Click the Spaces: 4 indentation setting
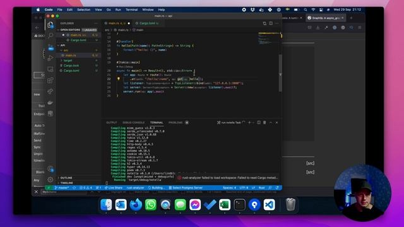 click(229, 188)
